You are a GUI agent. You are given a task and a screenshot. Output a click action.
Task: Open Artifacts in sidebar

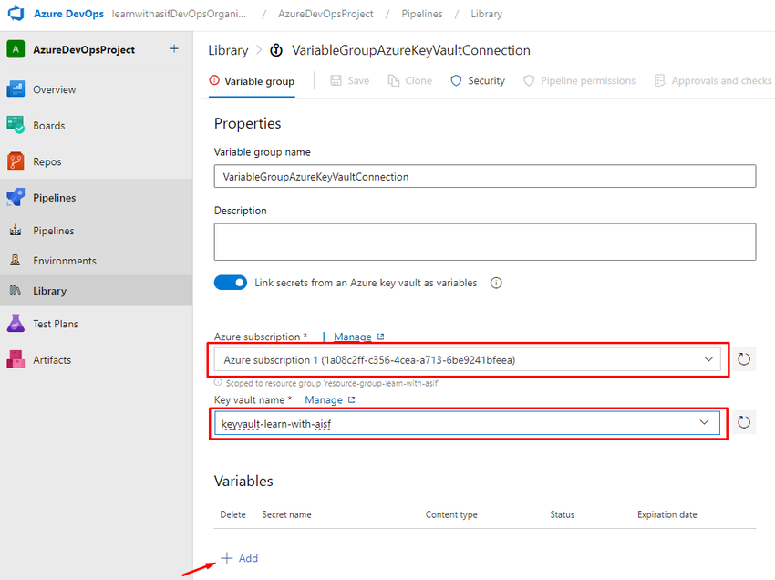click(x=51, y=360)
